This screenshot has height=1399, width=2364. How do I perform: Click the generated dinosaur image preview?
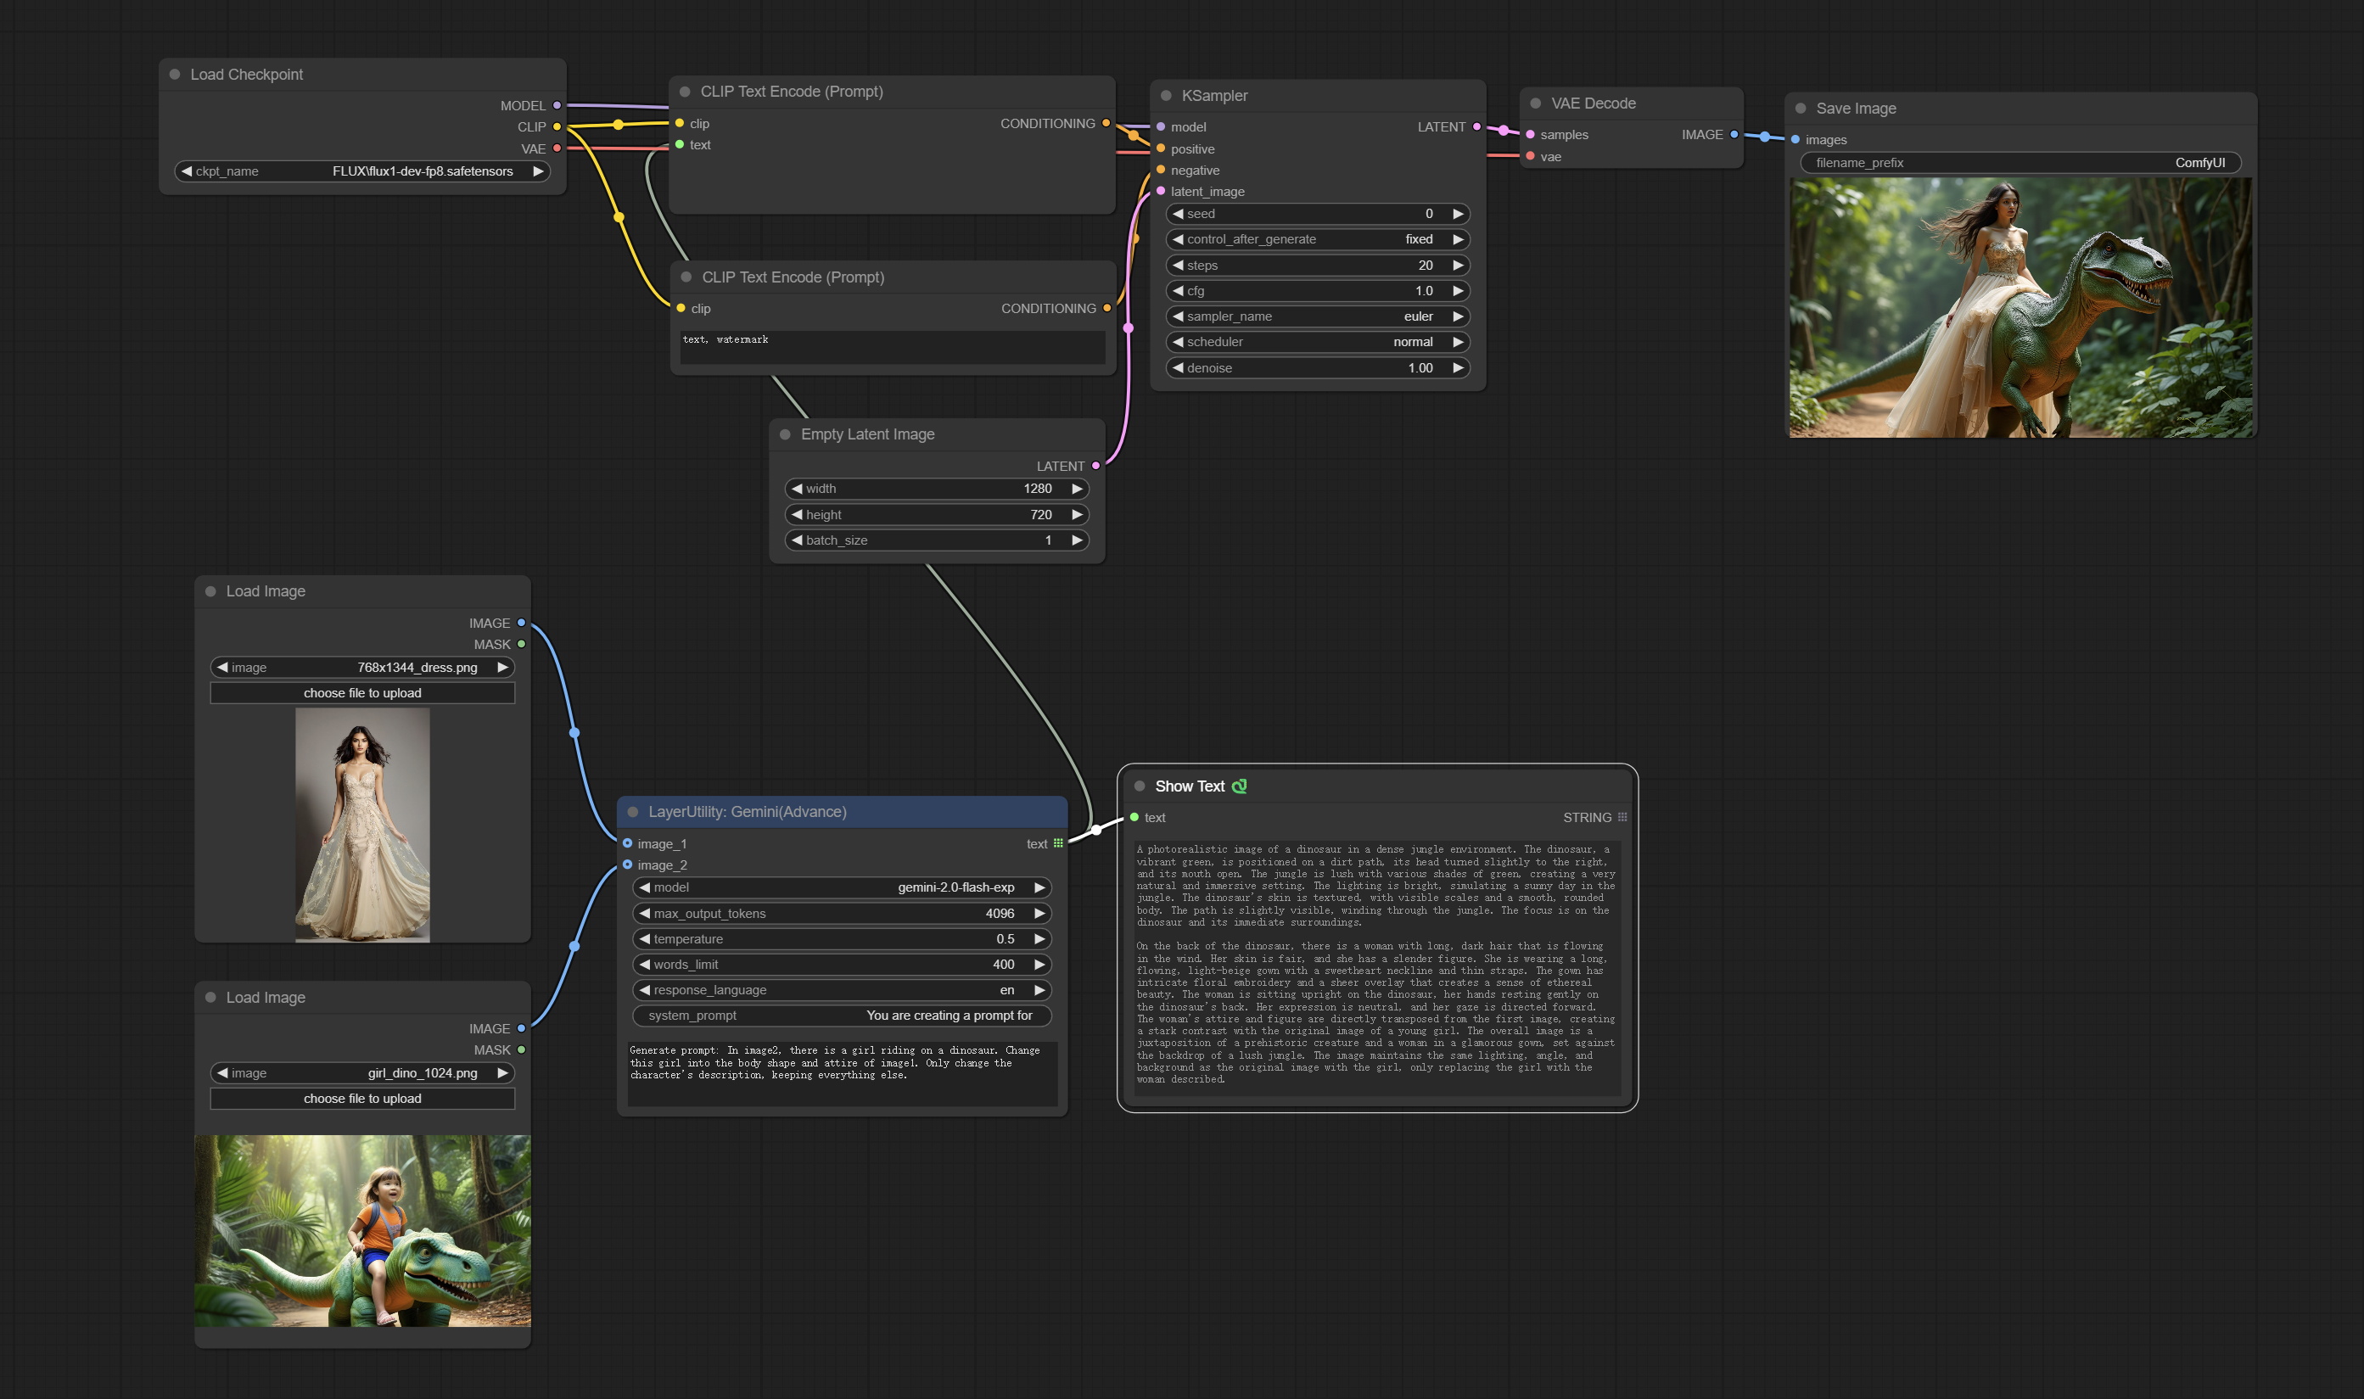click(x=2021, y=307)
